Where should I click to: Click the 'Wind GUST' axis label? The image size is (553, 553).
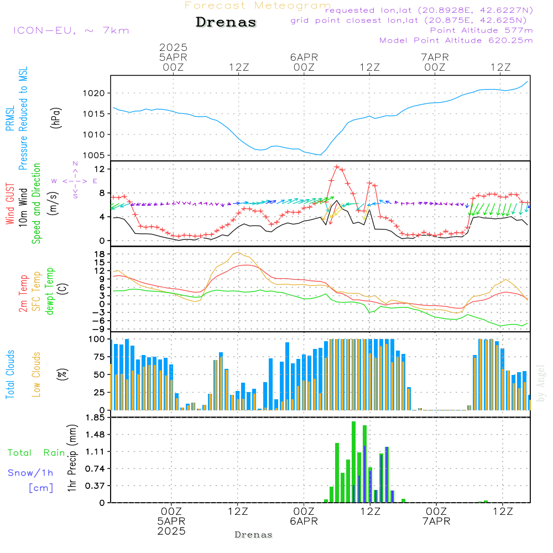click(x=10, y=204)
